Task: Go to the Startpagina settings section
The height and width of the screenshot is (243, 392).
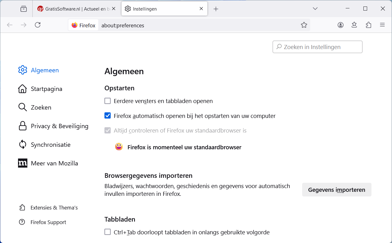Action: click(x=46, y=89)
